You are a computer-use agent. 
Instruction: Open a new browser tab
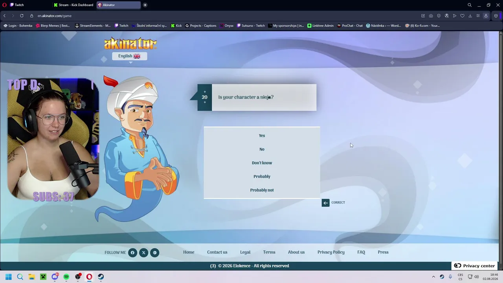(145, 5)
